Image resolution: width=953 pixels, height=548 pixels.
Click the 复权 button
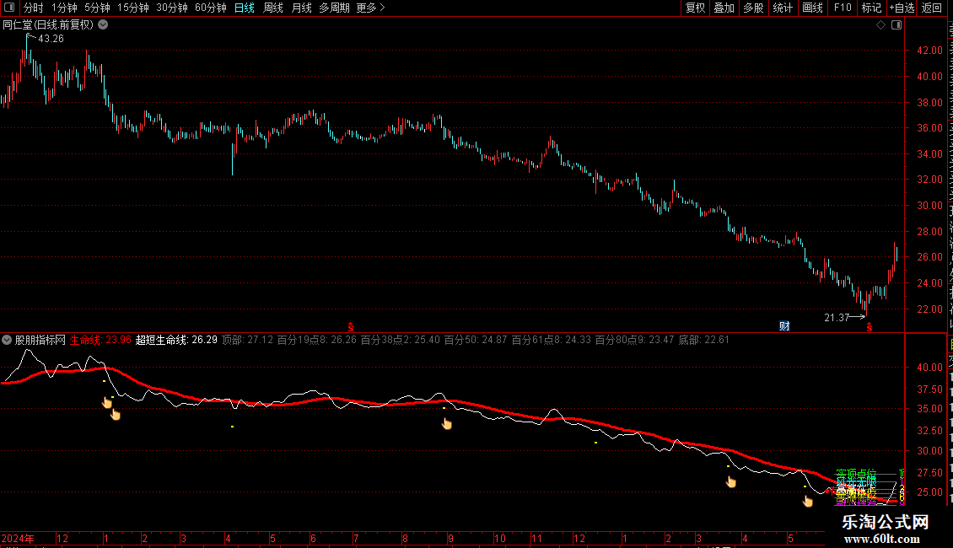695,8
